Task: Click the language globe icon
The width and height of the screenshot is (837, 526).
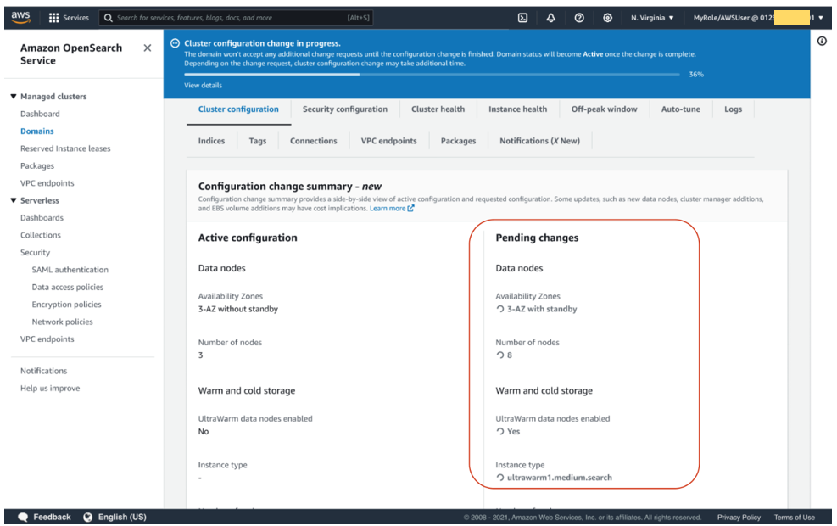Action: (x=88, y=517)
